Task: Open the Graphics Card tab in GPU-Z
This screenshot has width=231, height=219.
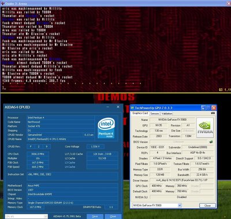Action: pos(140,113)
